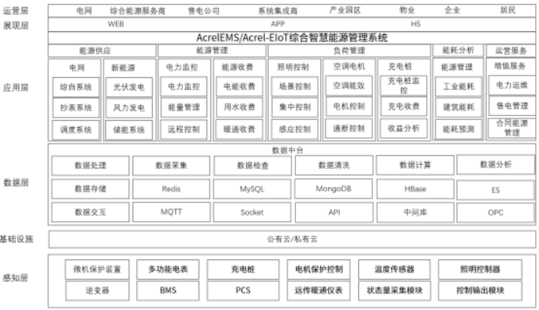The width and height of the screenshot is (539, 310).
Task: Click the 能源收费 column header
Action: 238,67
